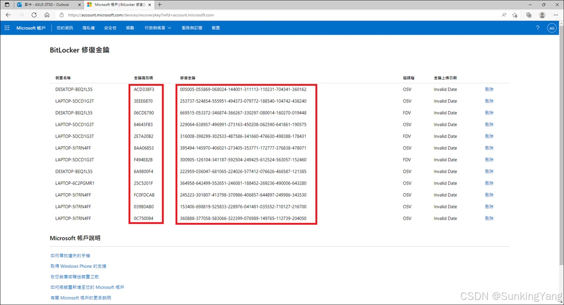Select 裝置 in the account navigation
564x305 pixels.
coord(216,28)
